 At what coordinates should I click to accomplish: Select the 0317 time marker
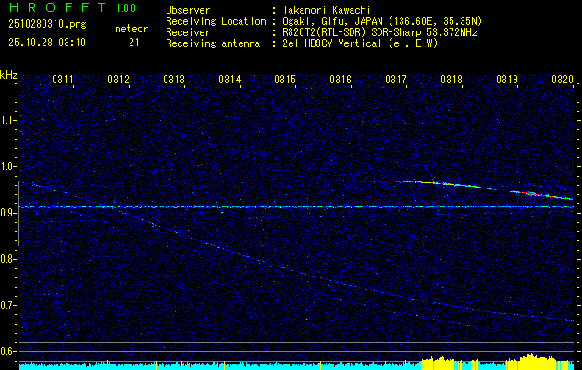(396, 80)
